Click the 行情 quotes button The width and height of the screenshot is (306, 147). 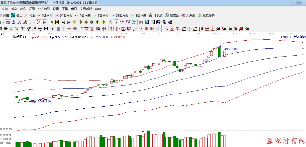pyautogui.click(x=5, y=15)
